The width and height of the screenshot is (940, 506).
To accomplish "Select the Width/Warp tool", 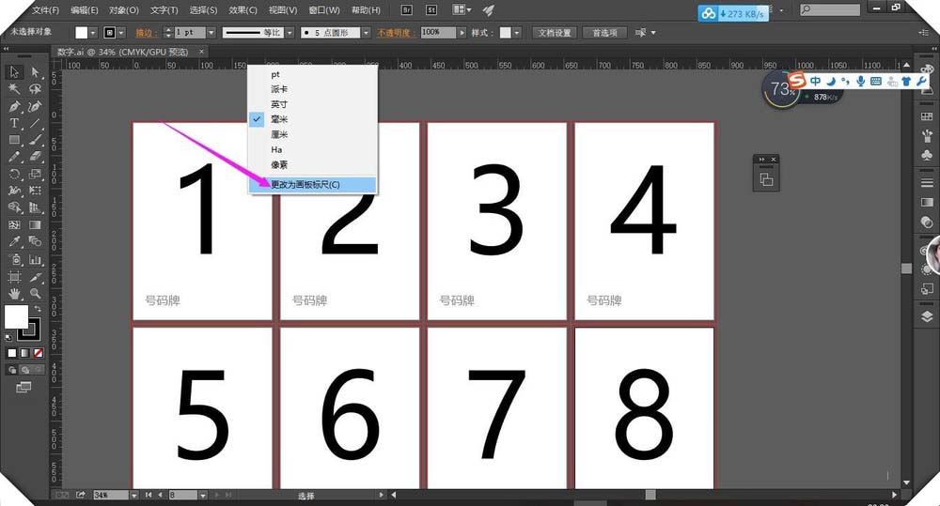I will point(14,191).
